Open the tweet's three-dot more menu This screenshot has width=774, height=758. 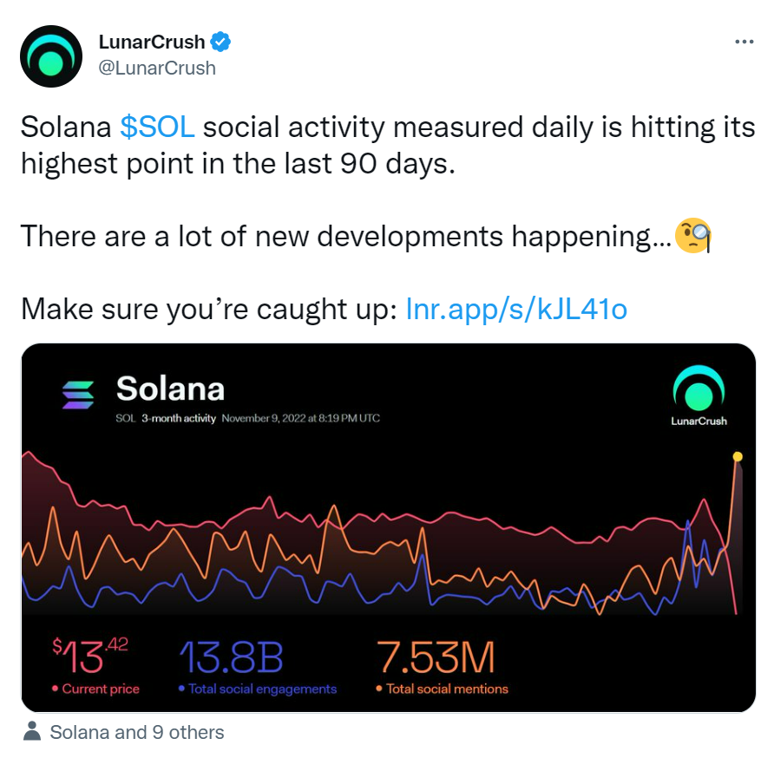(744, 42)
